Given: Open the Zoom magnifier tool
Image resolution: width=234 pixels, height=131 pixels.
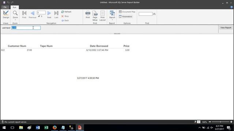Looking at the screenshot, I should tap(15, 15).
